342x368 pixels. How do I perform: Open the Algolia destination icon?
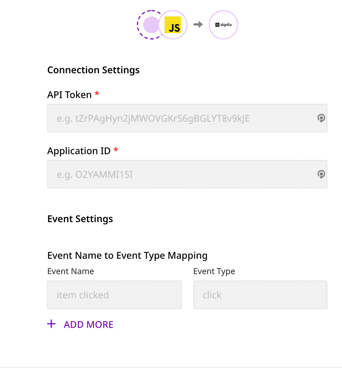pos(223,25)
